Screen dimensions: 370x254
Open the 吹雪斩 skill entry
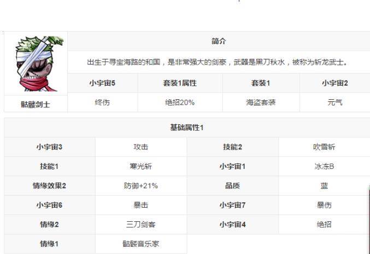tap(324, 147)
